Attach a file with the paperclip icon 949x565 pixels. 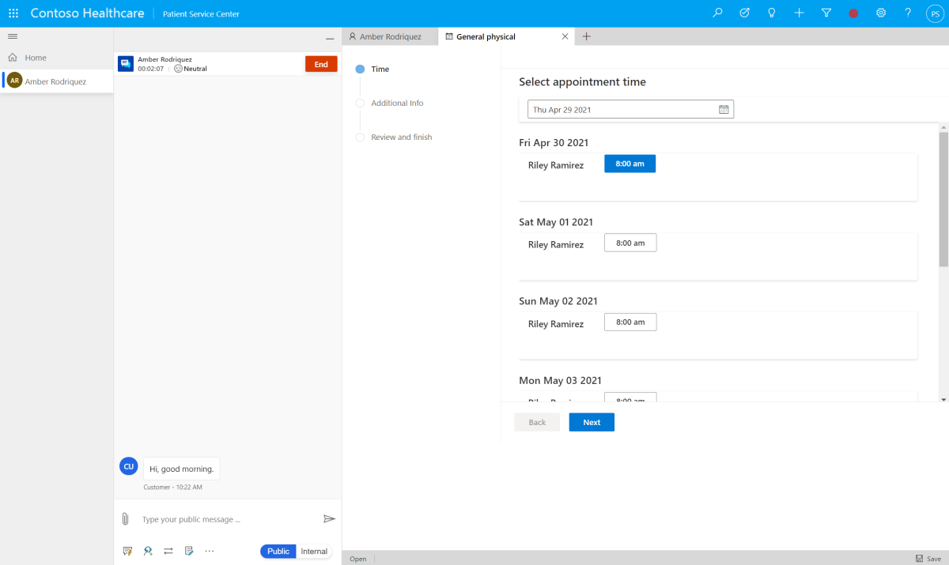pyautogui.click(x=125, y=519)
